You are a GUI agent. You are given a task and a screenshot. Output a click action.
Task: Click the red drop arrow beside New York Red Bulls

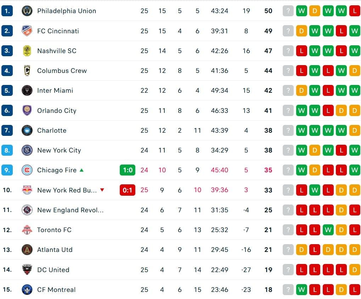102,190
